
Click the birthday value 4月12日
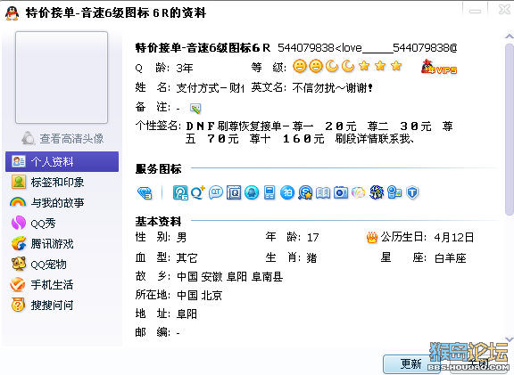tap(454, 237)
